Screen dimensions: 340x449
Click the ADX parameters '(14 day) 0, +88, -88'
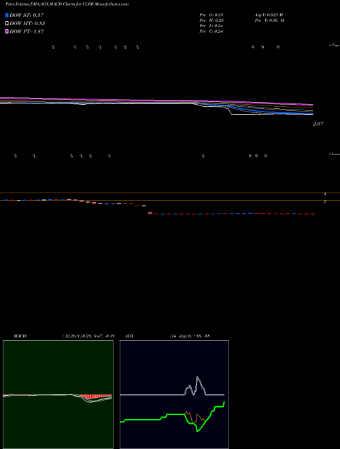(x=189, y=336)
